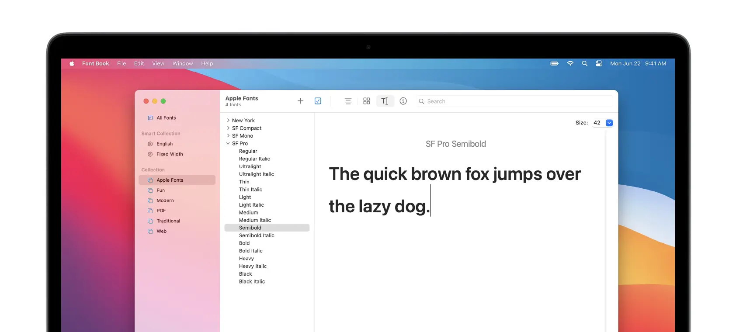Select the Fixed Width smart collection
Image resolution: width=736 pixels, height=332 pixels.
(170, 154)
